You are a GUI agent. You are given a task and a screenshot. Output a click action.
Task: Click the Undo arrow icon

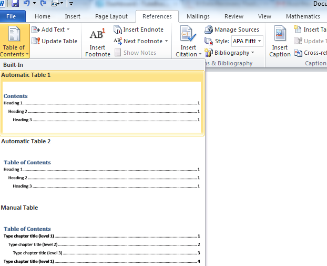[27, 4]
